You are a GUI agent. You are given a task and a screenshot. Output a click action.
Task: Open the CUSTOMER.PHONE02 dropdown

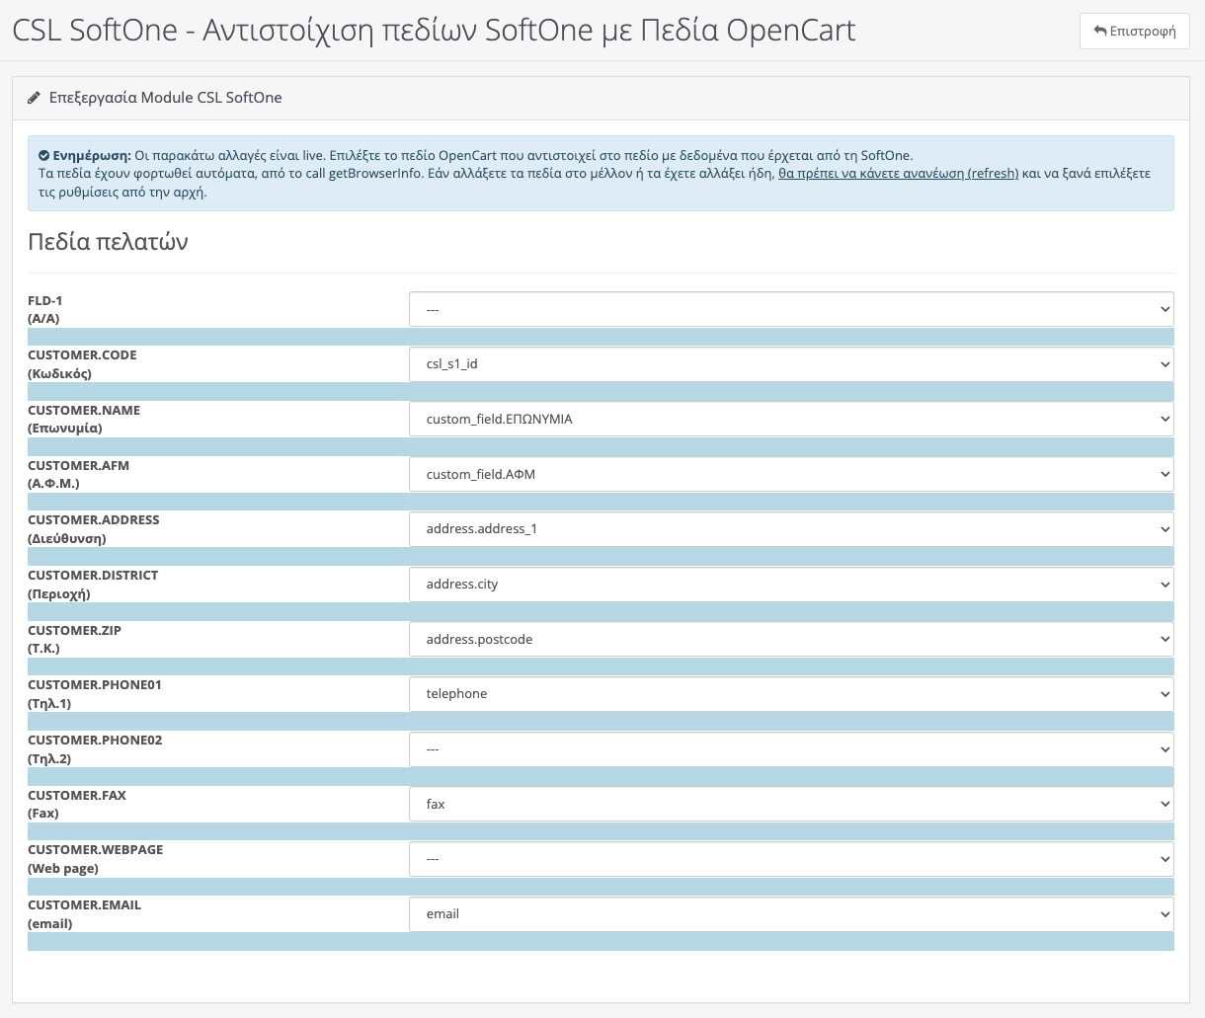pos(791,749)
